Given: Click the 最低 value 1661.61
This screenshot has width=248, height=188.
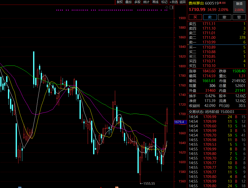Looking at the screenshot, I should (x=209, y=81).
